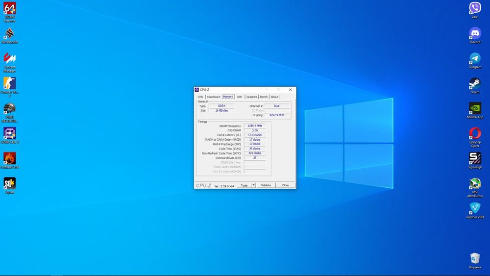Click the LLC/Ring value 4297.9 MHz

click(x=276, y=115)
